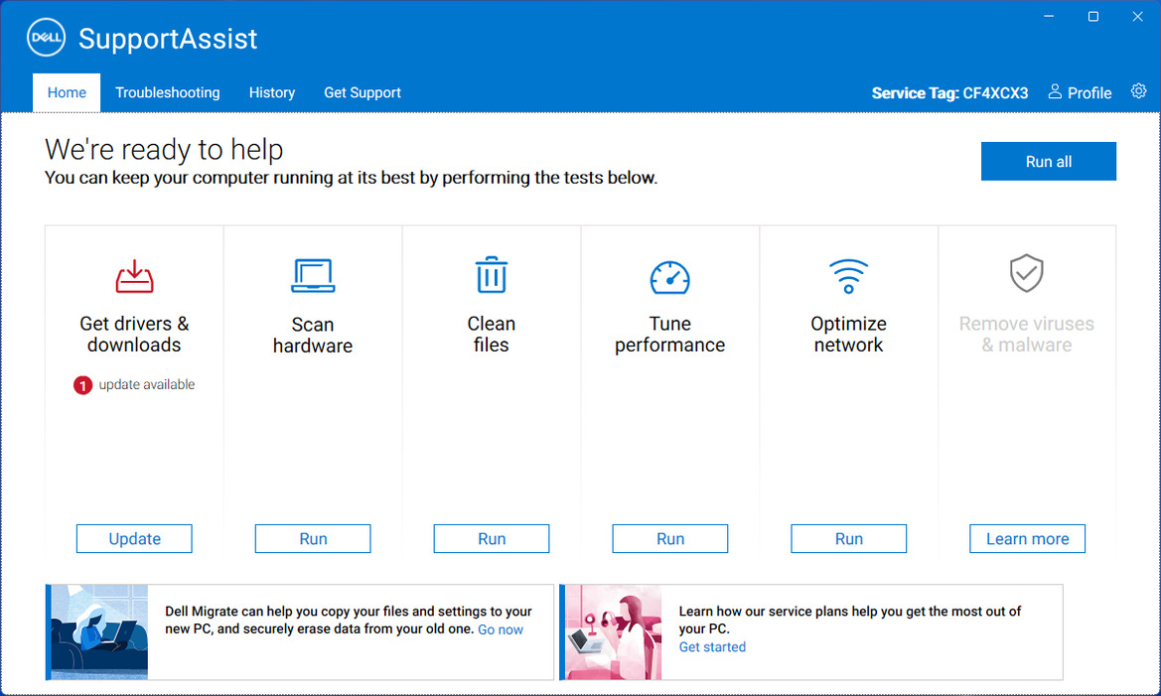
Task: Click the 'Remove viruses & malware' label
Action: (1027, 334)
